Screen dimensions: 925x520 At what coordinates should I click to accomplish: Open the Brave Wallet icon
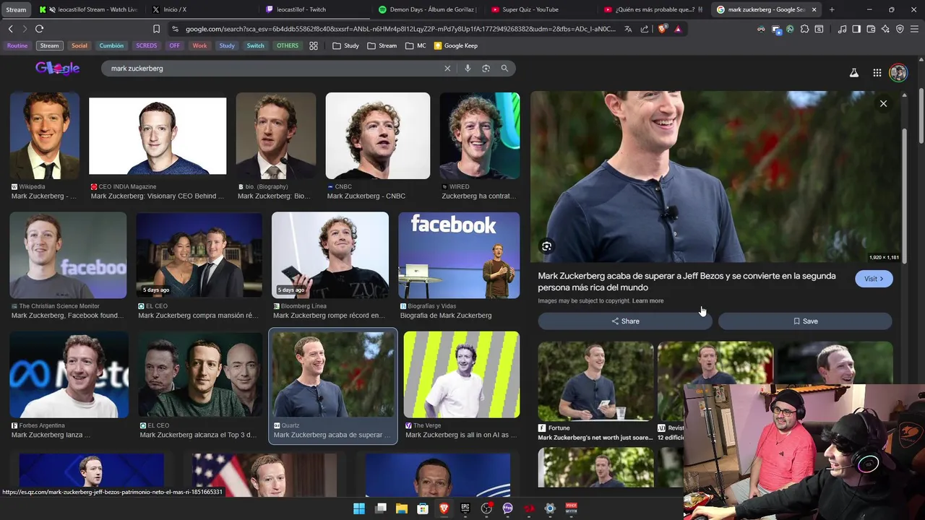871,29
